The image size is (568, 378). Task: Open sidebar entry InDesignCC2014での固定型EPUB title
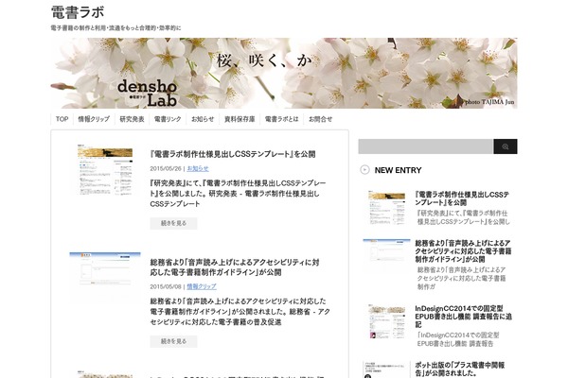click(x=463, y=317)
